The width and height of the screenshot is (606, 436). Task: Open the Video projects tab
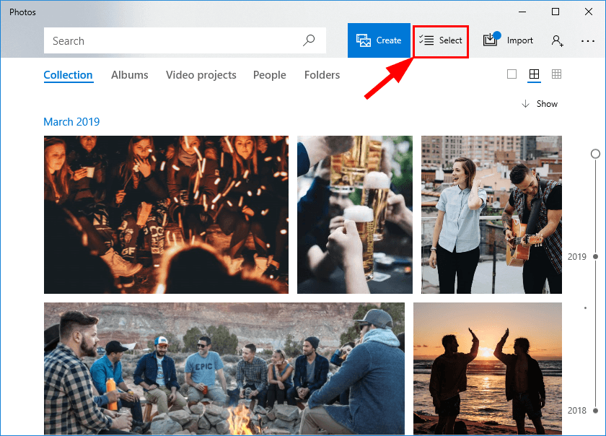tap(201, 74)
